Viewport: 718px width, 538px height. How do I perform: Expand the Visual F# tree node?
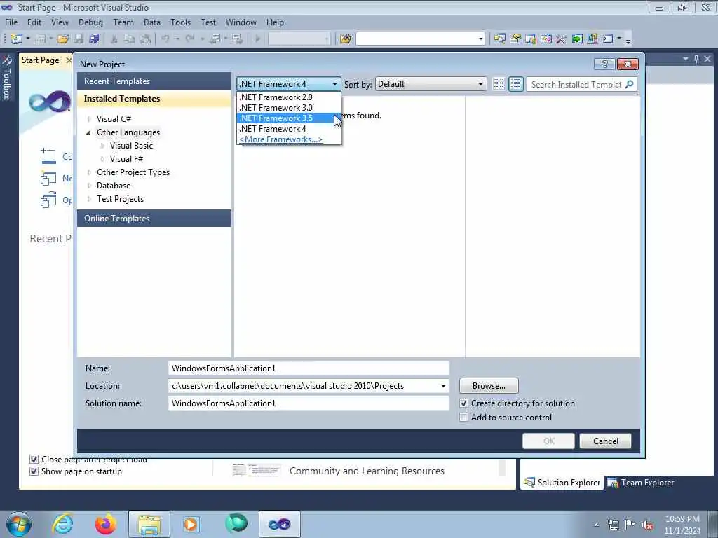[102, 159]
